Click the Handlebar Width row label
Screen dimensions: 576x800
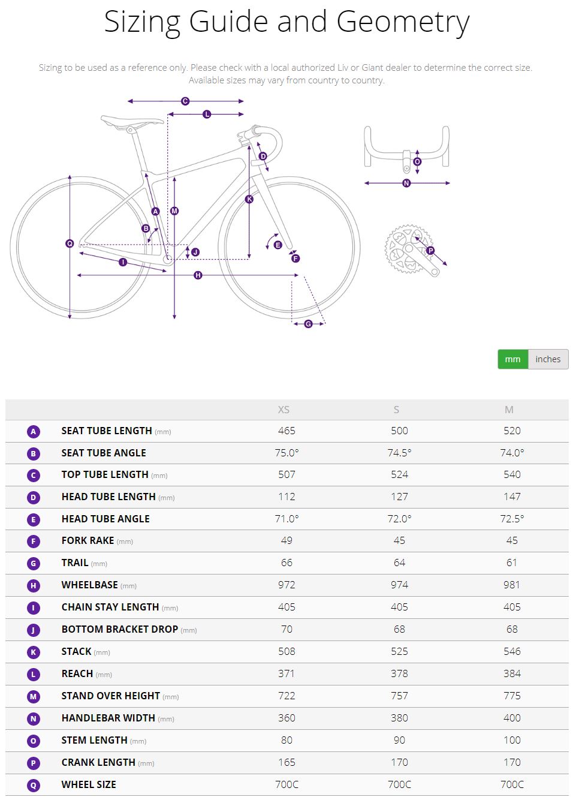tap(108, 718)
